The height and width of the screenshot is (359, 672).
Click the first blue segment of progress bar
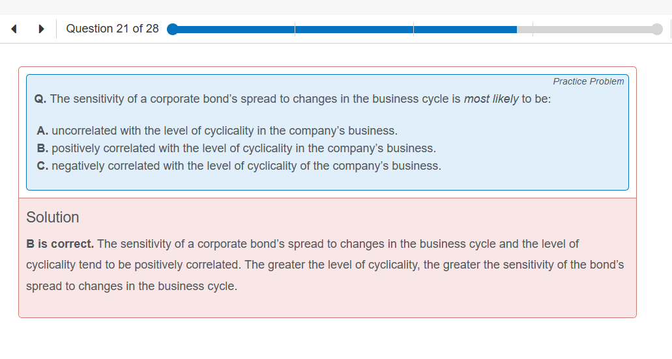pyautogui.click(x=233, y=29)
